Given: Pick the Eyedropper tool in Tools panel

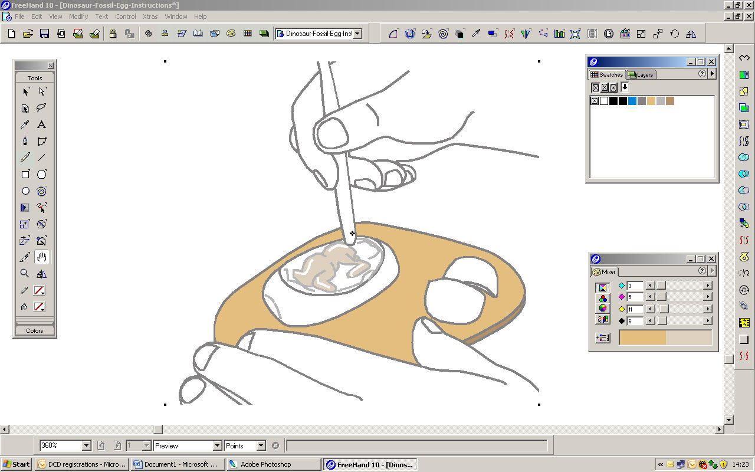Looking at the screenshot, I should click(25, 124).
